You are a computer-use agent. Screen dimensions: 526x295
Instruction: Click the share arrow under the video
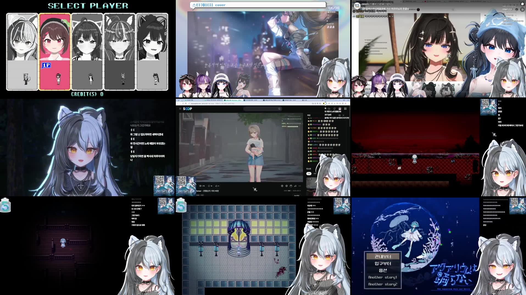point(295,186)
